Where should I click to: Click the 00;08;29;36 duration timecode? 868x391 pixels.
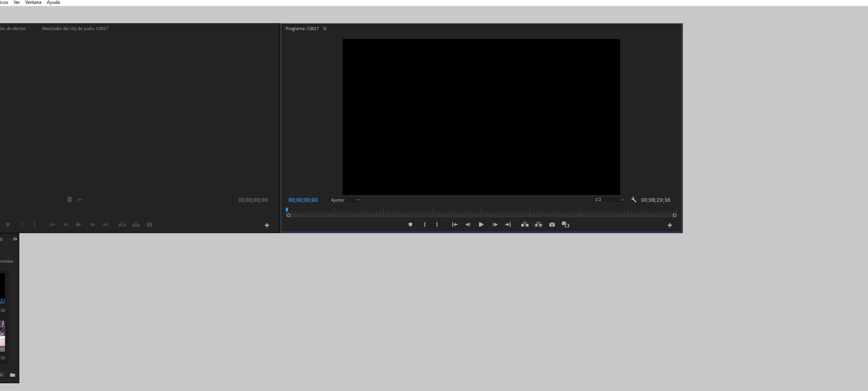click(x=656, y=200)
